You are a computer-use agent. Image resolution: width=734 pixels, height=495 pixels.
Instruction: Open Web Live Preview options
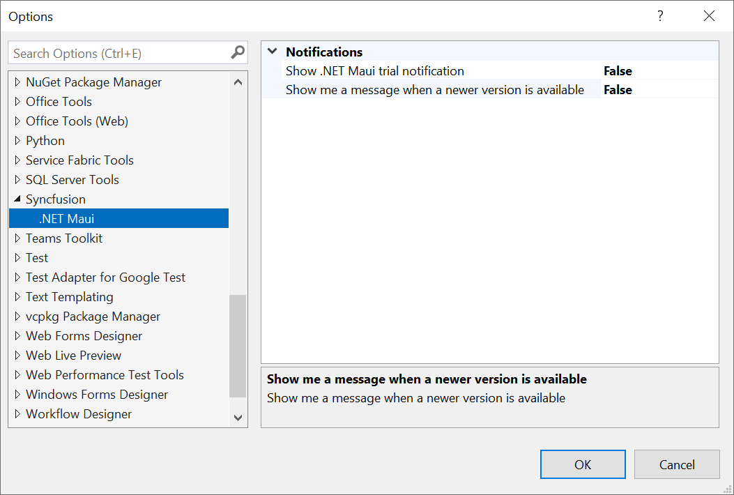(73, 356)
